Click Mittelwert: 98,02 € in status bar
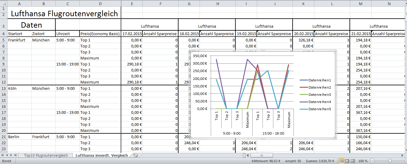The image size is (407, 164). tap(267, 161)
